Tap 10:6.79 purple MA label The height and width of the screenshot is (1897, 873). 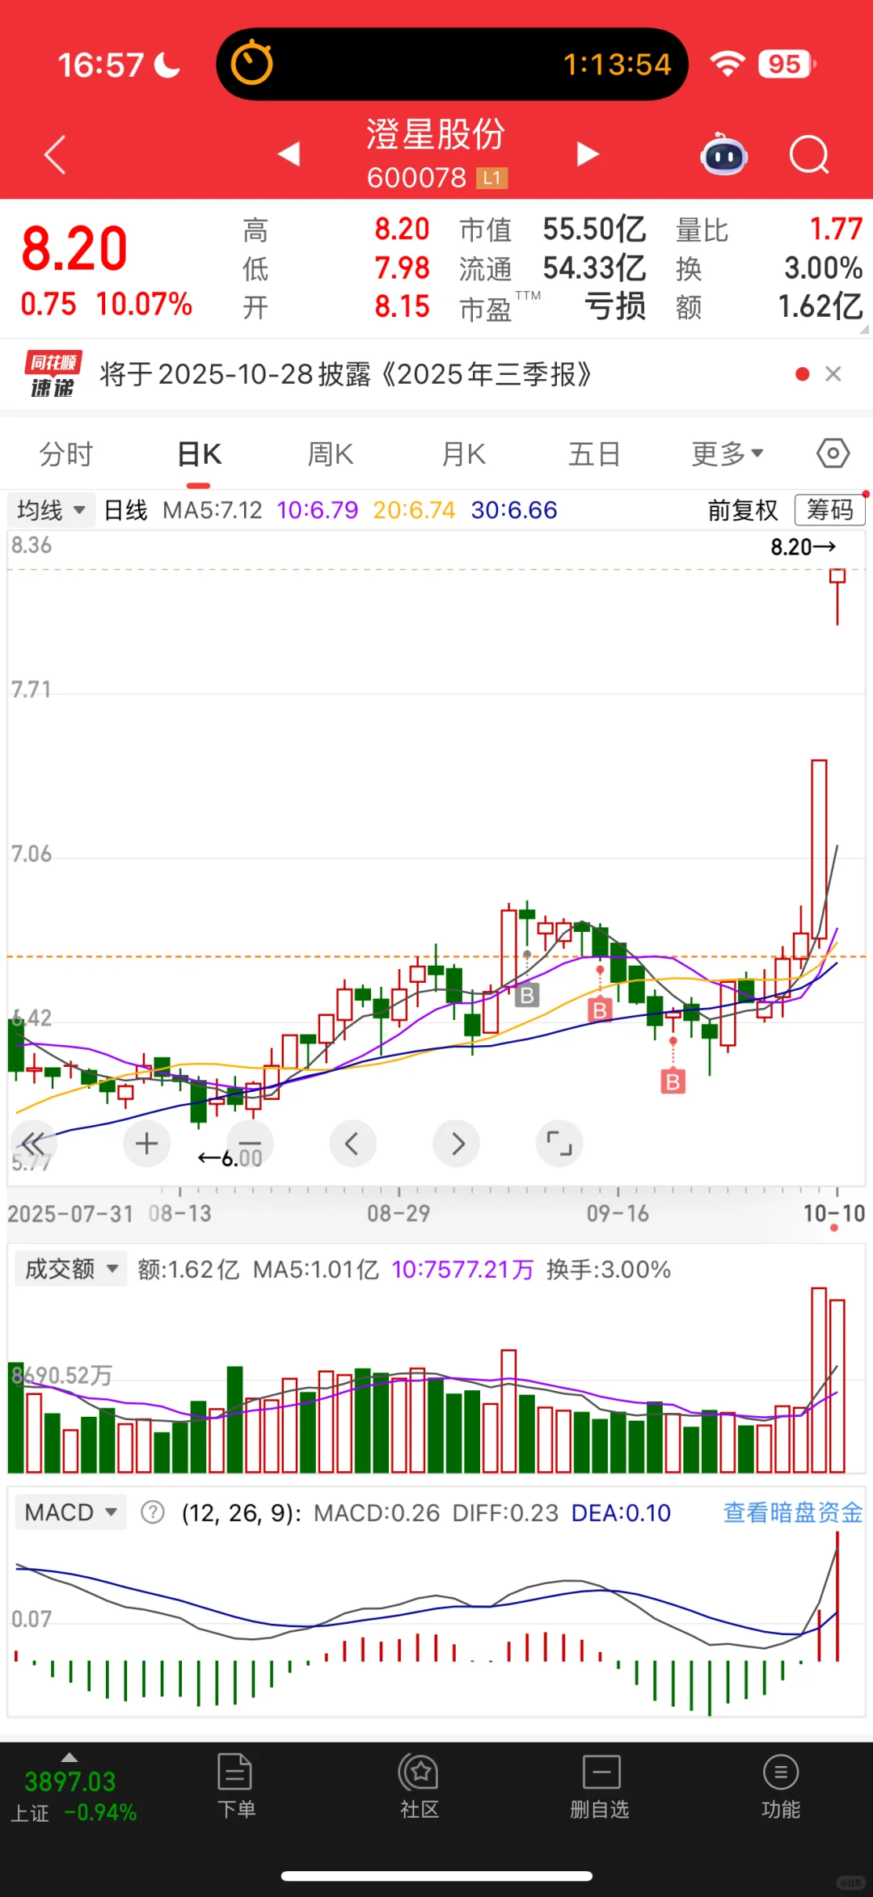tap(317, 510)
